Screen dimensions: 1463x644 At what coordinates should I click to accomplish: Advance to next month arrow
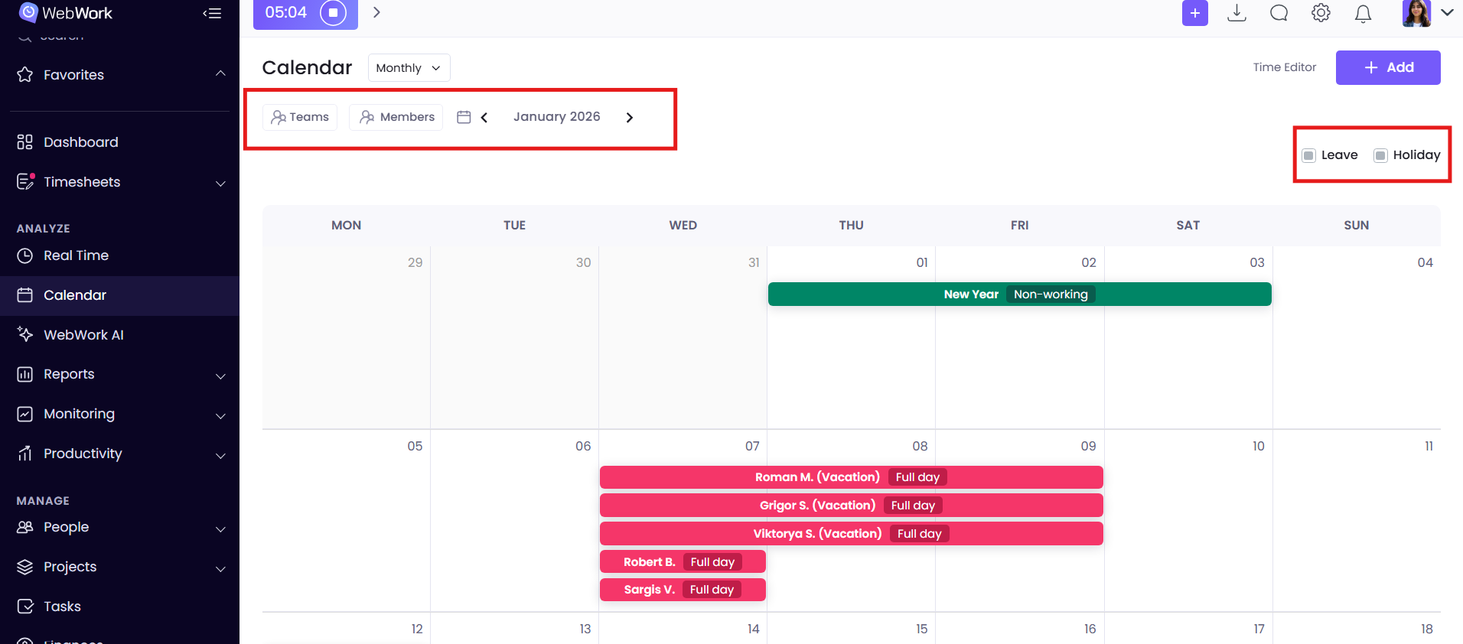[630, 117]
